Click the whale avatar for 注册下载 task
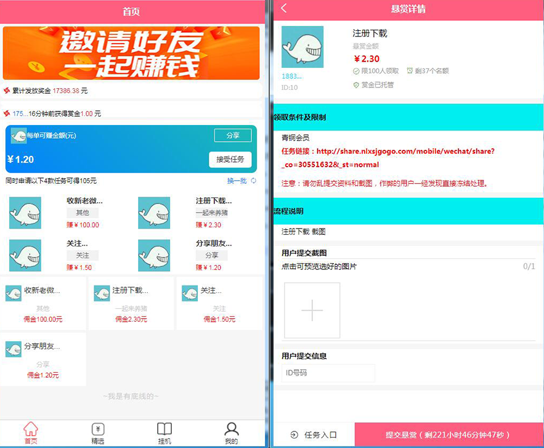This screenshot has width=544, height=448. 302,46
